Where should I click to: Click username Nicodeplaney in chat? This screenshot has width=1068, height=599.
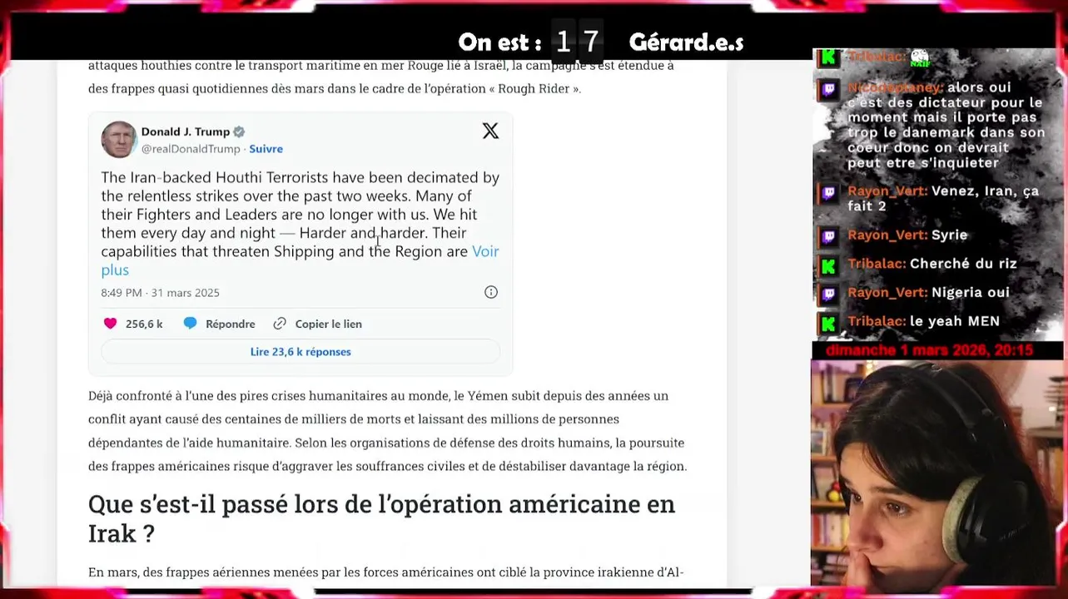[895, 87]
